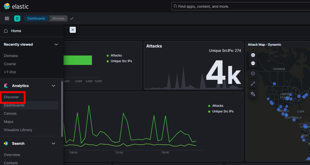This screenshot has width=310, height=165.
Task: Open Cowrie recently viewed dashboard
Action: tap(10, 64)
